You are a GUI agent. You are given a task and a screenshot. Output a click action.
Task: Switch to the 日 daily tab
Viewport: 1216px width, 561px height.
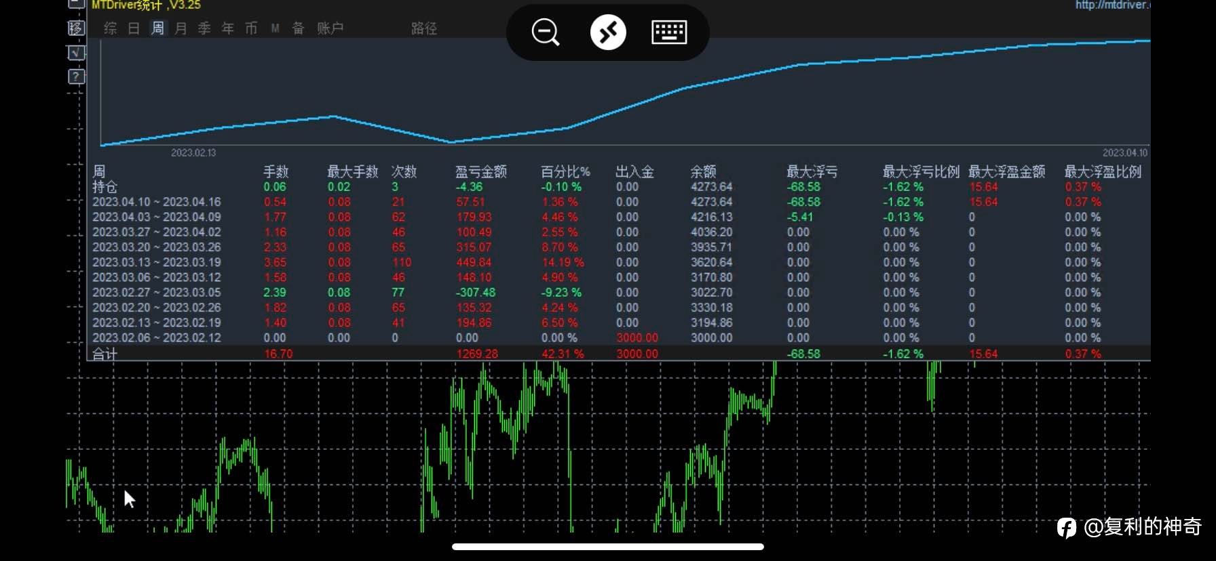click(x=134, y=28)
